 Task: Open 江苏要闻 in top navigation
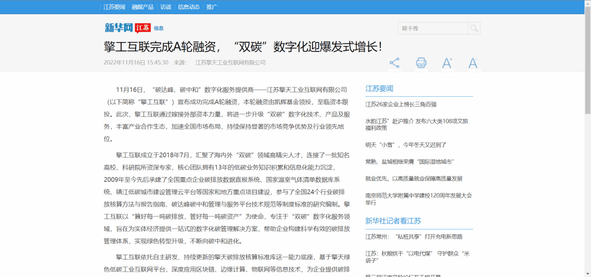pyautogui.click(x=114, y=7)
